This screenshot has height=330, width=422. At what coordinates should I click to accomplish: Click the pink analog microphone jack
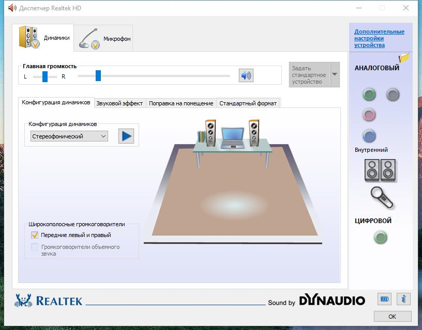point(369,115)
